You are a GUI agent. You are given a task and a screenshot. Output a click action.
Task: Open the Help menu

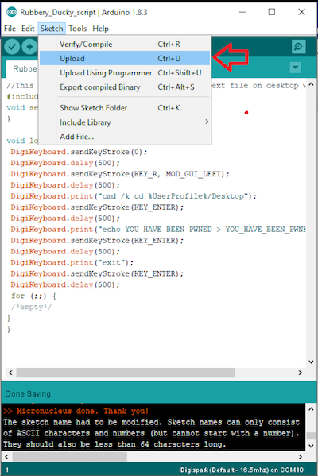click(100, 29)
